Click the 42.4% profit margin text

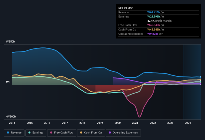point(159,21)
